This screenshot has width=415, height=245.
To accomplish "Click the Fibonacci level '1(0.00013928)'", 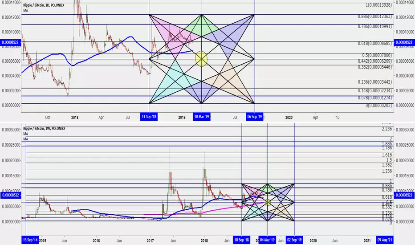I will pyautogui.click(x=379, y=5).
